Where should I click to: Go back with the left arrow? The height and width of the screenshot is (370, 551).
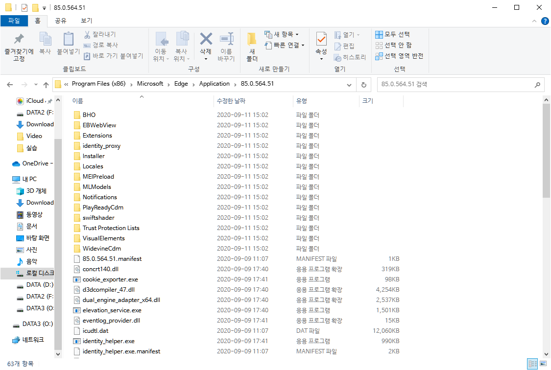(x=10, y=85)
